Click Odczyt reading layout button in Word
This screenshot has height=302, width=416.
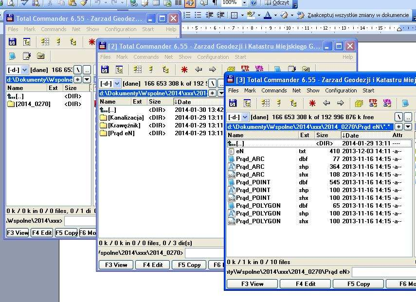[x=277, y=3]
